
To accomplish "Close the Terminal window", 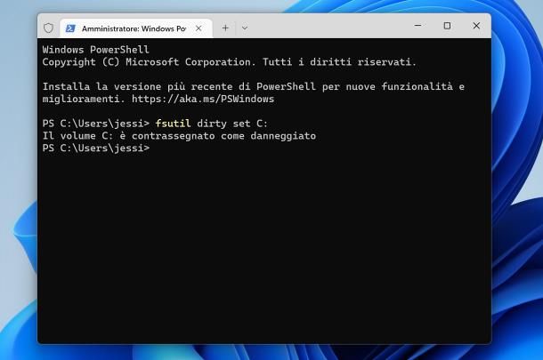I will pyautogui.click(x=476, y=26).
